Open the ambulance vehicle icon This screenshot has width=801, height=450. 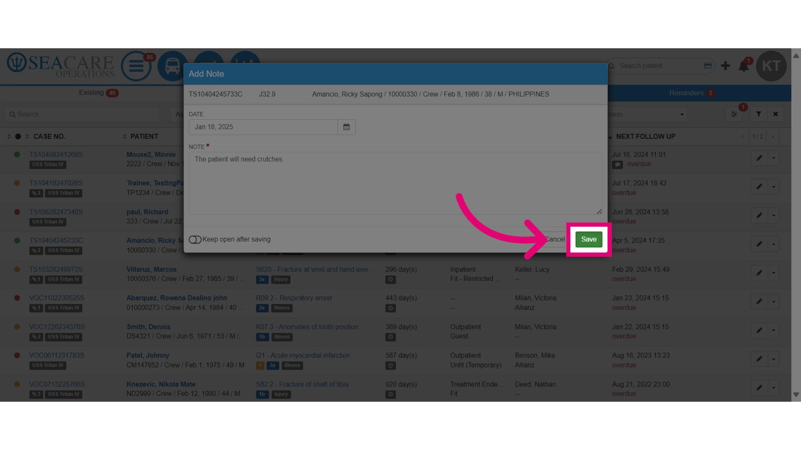coord(172,66)
